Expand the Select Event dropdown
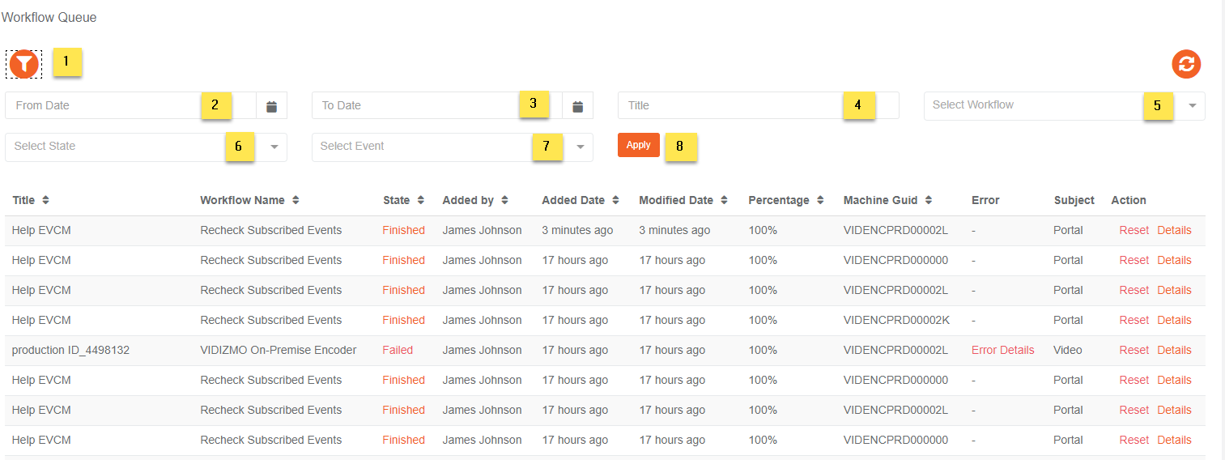This screenshot has height=460, width=1225. (x=580, y=147)
